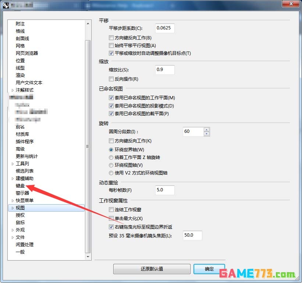Expand the 外观 tree node

(13, 230)
